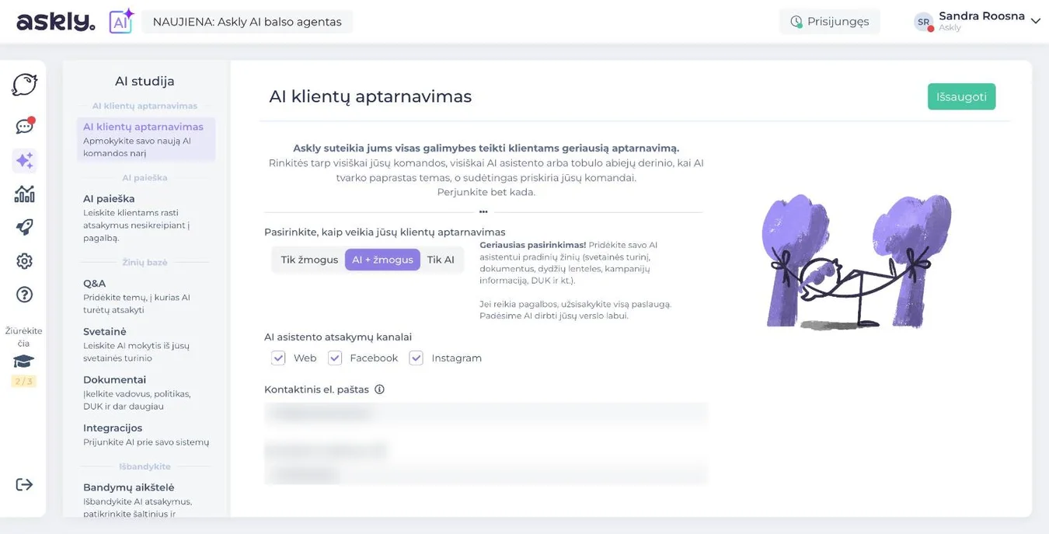This screenshot has width=1049, height=534.
Task: Open the settings gear icon
Action: [25, 261]
